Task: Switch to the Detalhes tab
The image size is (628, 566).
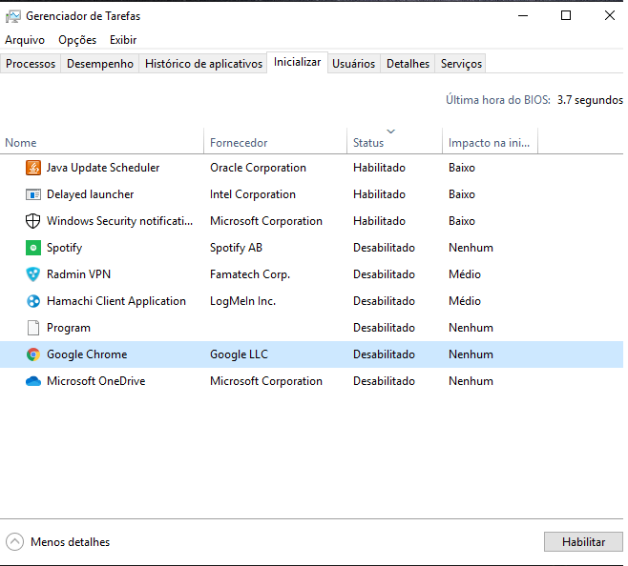Action: pos(408,64)
